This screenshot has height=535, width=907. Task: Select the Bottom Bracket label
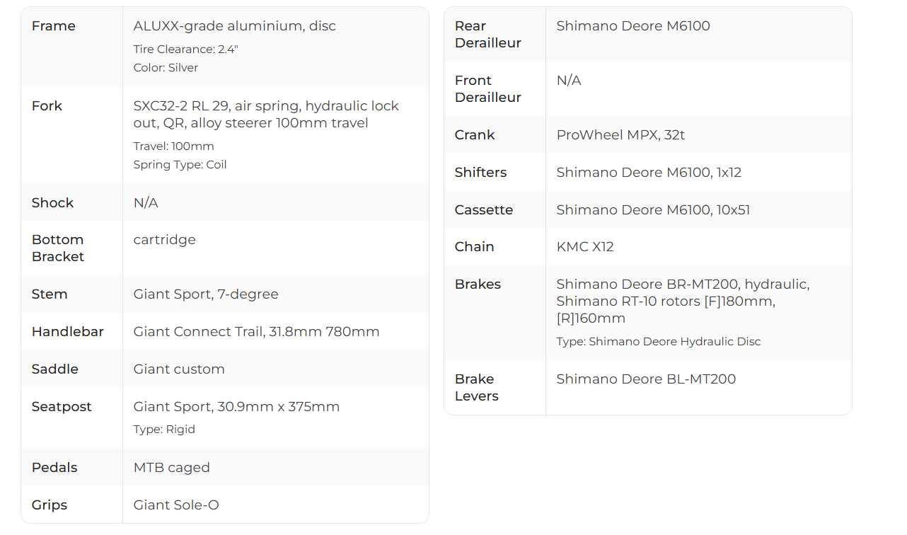pyautogui.click(x=58, y=248)
